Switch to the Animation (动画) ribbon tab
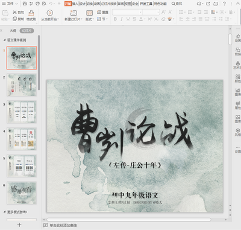This screenshot has width=241, height=230. [x=97, y=4]
